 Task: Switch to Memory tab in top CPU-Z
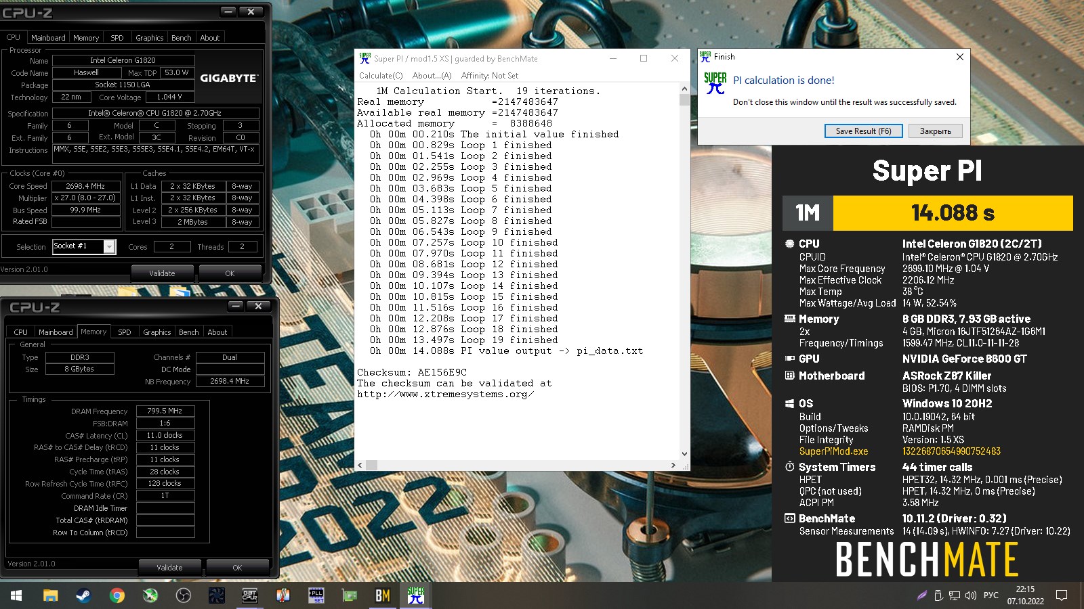point(86,38)
